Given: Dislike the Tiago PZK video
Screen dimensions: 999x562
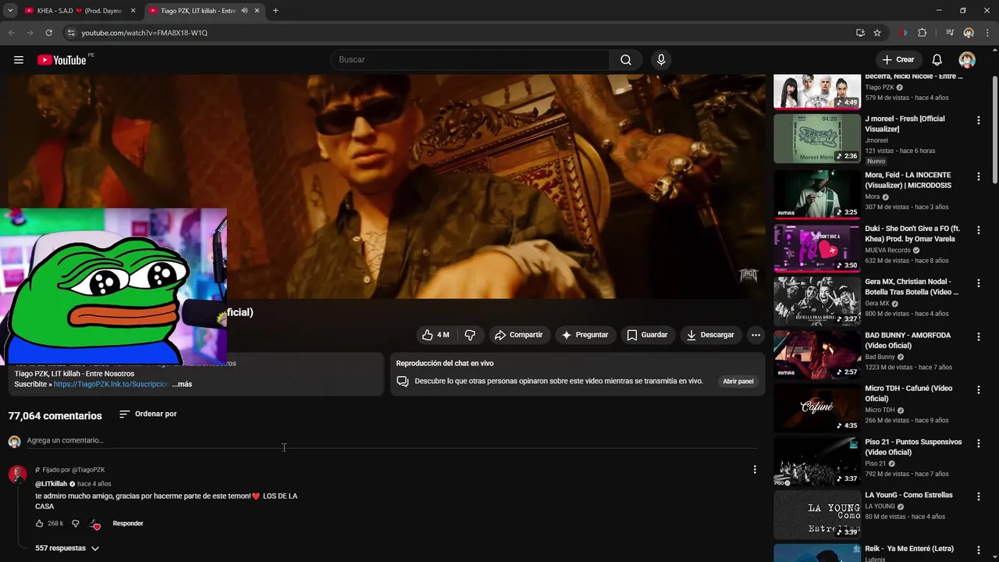Looking at the screenshot, I should [470, 335].
